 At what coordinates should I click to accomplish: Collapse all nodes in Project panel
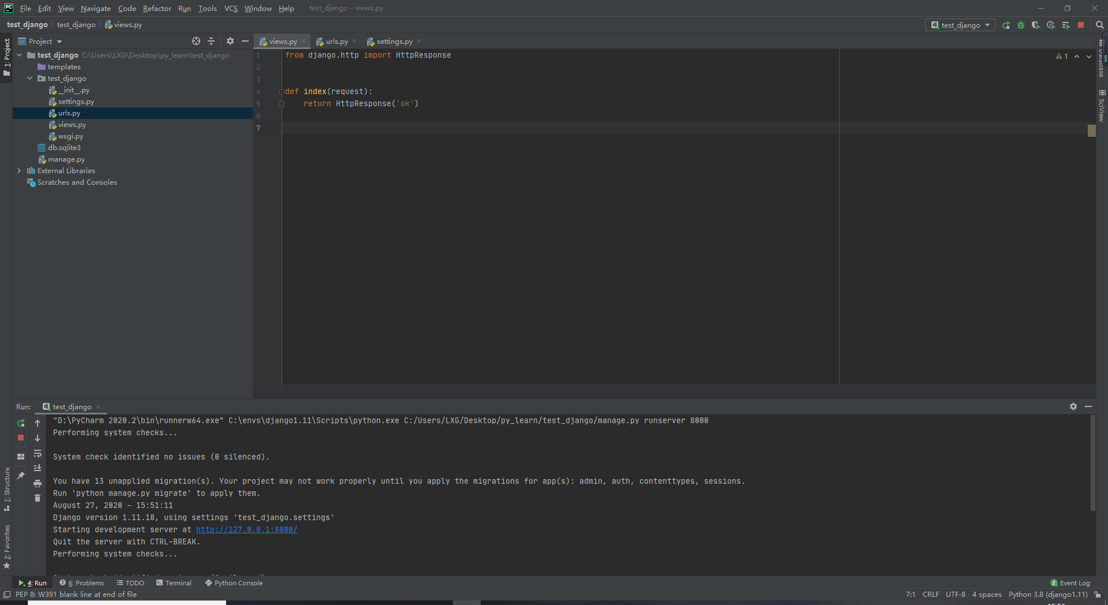(211, 41)
